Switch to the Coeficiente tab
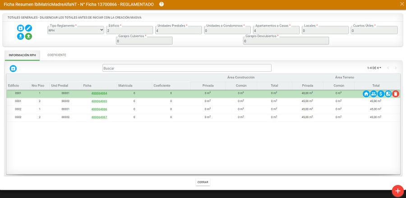Screen dimensions: 406x198 coord(57,55)
